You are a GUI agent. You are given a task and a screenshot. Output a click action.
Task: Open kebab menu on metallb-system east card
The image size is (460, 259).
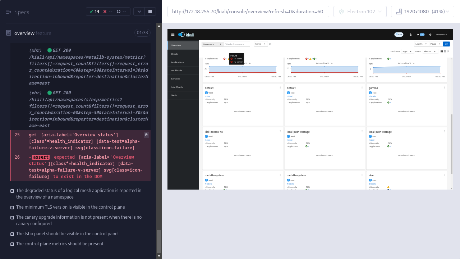pyautogui.click(x=362, y=175)
